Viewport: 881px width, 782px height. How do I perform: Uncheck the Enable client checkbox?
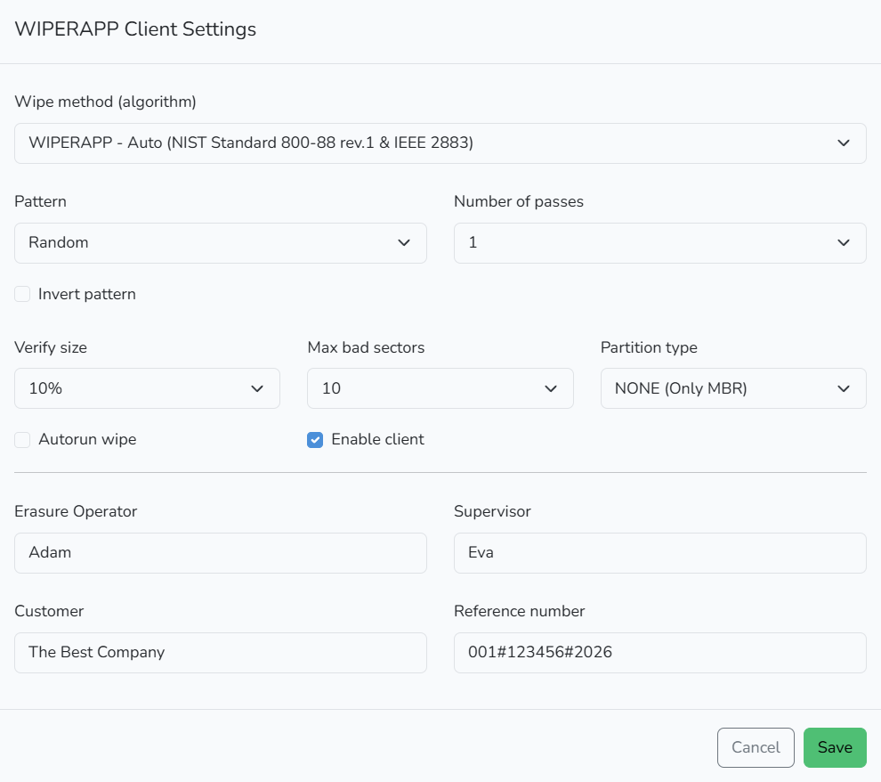(x=315, y=439)
